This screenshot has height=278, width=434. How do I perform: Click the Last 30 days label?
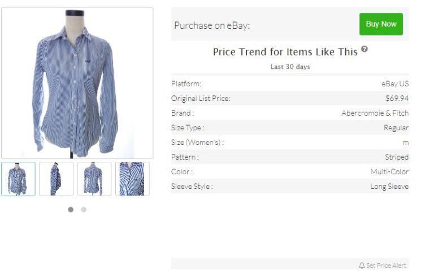point(290,67)
